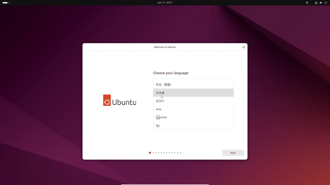Choose မြန်မာစာ (Burmese) language
The image size is (330, 185).
tap(193, 117)
